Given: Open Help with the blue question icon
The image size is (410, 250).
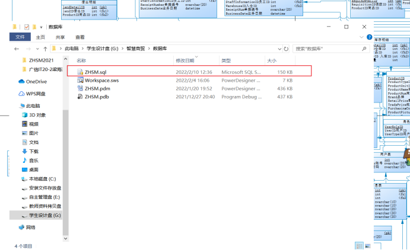Looking at the screenshot, I should click(369, 37).
